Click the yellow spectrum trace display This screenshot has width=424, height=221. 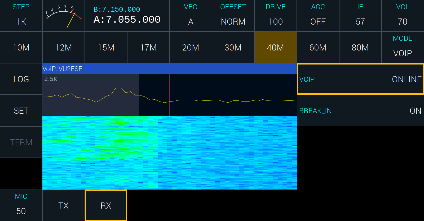point(170,95)
